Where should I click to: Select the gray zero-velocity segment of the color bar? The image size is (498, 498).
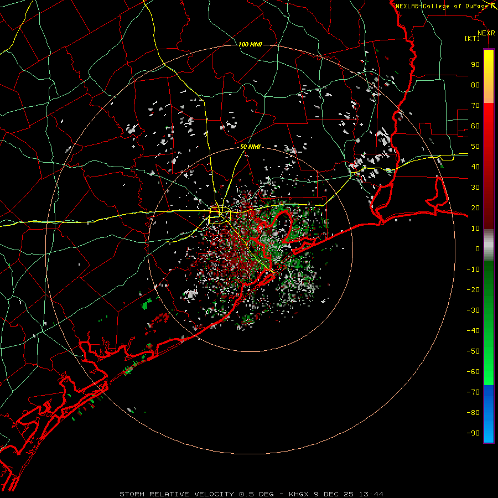489,245
